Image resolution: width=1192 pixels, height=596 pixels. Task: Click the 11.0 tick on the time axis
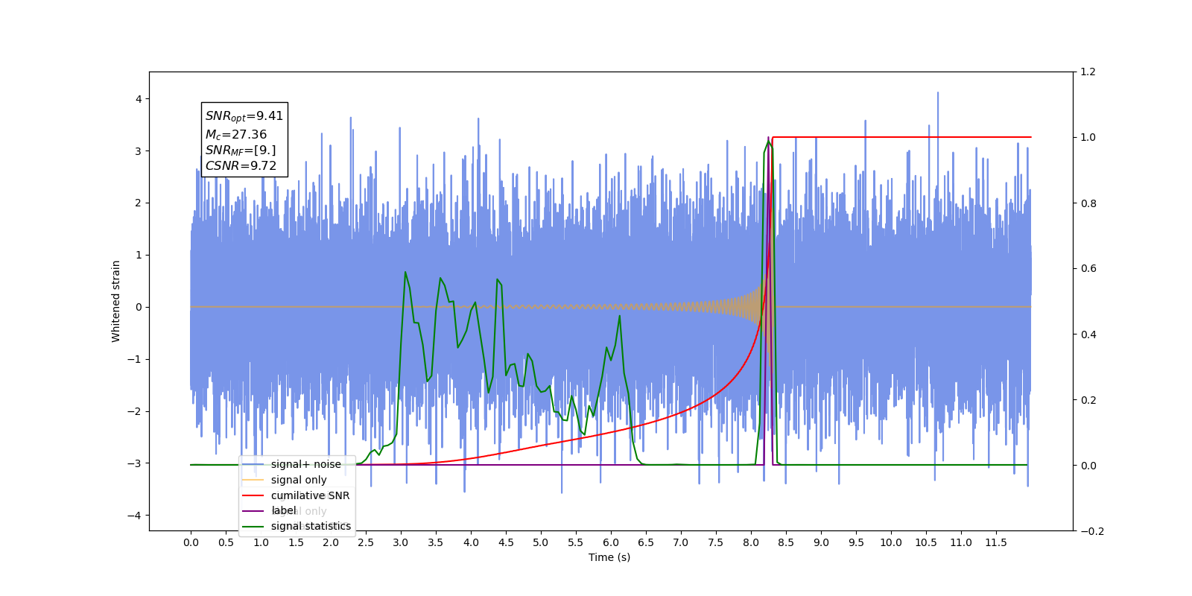pos(961,542)
